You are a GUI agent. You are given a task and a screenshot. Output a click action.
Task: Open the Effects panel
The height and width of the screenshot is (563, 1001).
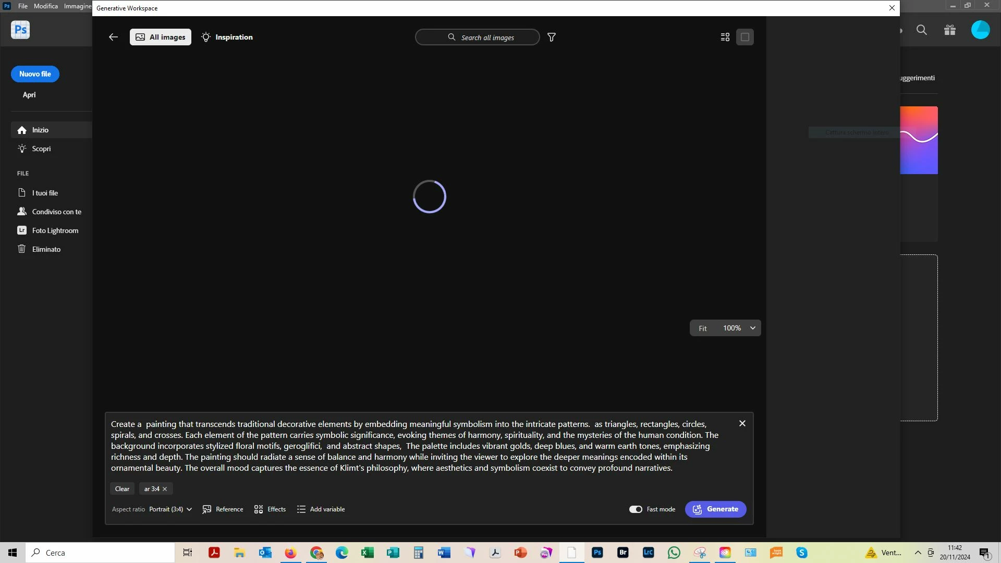pos(270,509)
